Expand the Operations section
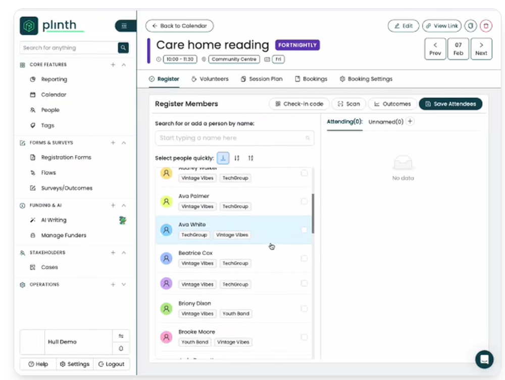Screen dimensions: 505x380 click(124, 285)
